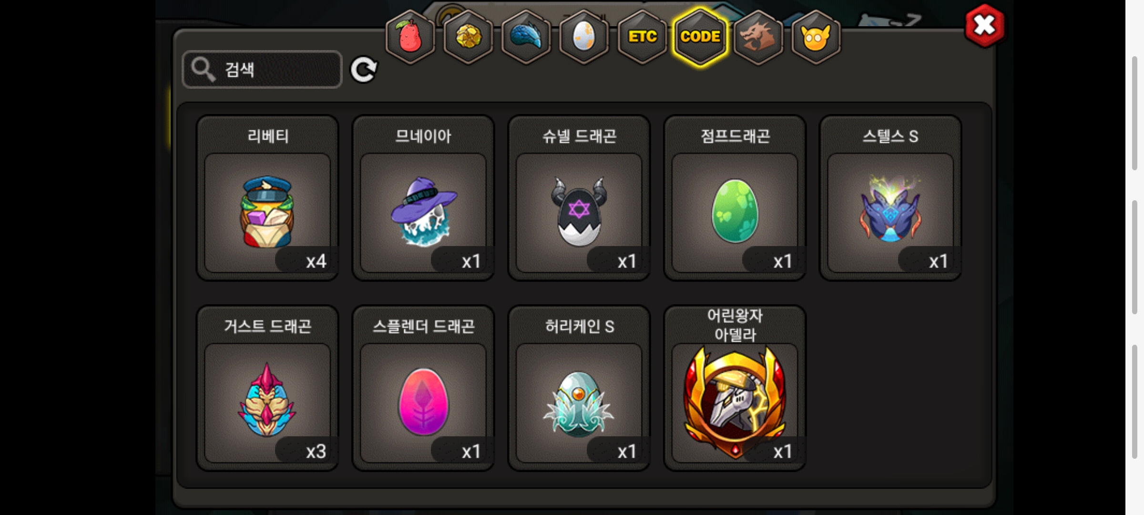Choose the 거스트 드래곤 egg

point(267,388)
